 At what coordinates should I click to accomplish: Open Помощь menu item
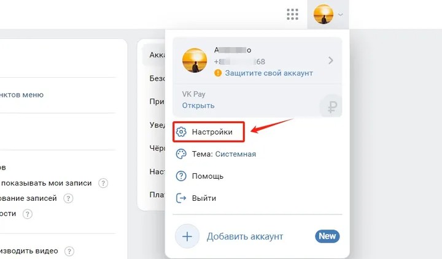[207, 176]
